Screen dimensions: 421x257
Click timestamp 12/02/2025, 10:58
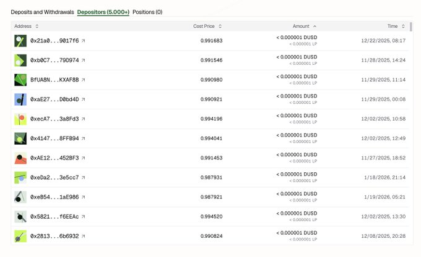(383, 119)
